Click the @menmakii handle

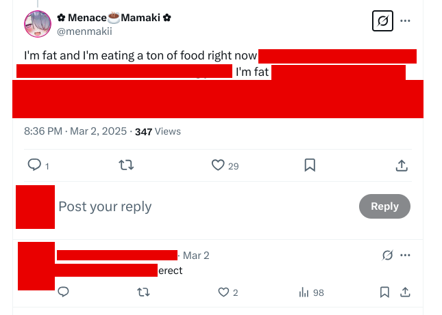click(85, 31)
